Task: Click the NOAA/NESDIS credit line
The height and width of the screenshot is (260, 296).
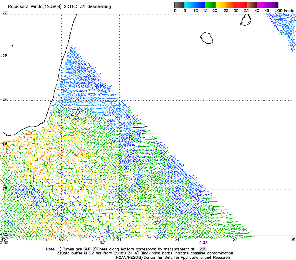Action: click(x=173, y=258)
